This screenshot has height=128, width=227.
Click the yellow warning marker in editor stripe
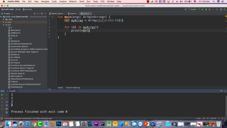(226, 16)
